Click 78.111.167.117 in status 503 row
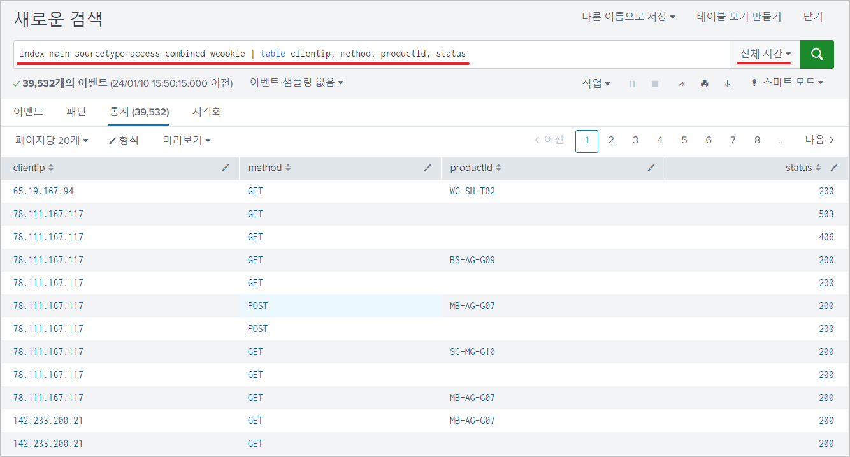This screenshot has height=457, width=850. (48, 214)
